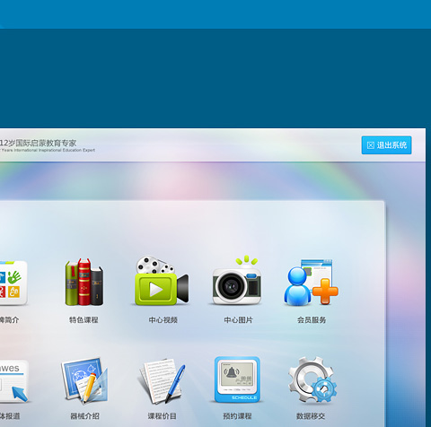Open the 特色课程 books icon
This screenshot has width=431, height=427.
tap(84, 282)
